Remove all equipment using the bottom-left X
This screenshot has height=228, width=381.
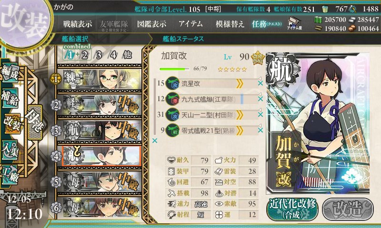(x=154, y=141)
